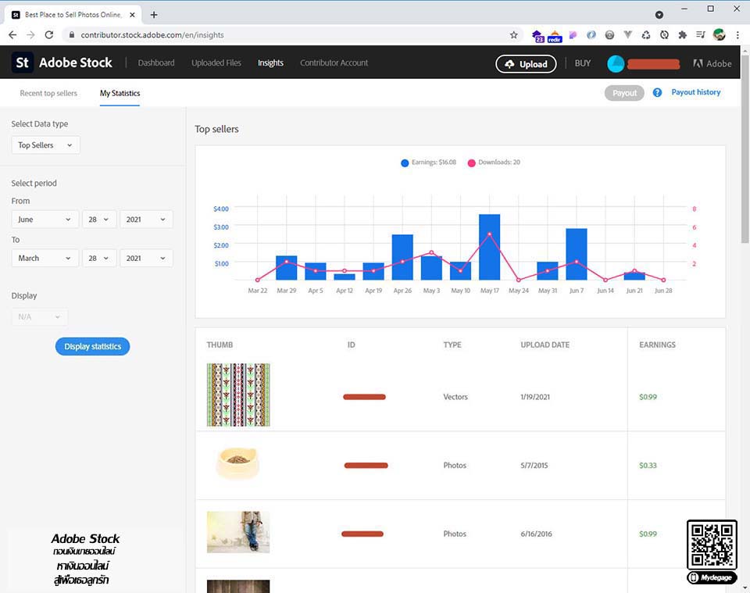This screenshot has height=593, width=750.
Task: Open the extension with badge 23
Action: click(x=537, y=35)
